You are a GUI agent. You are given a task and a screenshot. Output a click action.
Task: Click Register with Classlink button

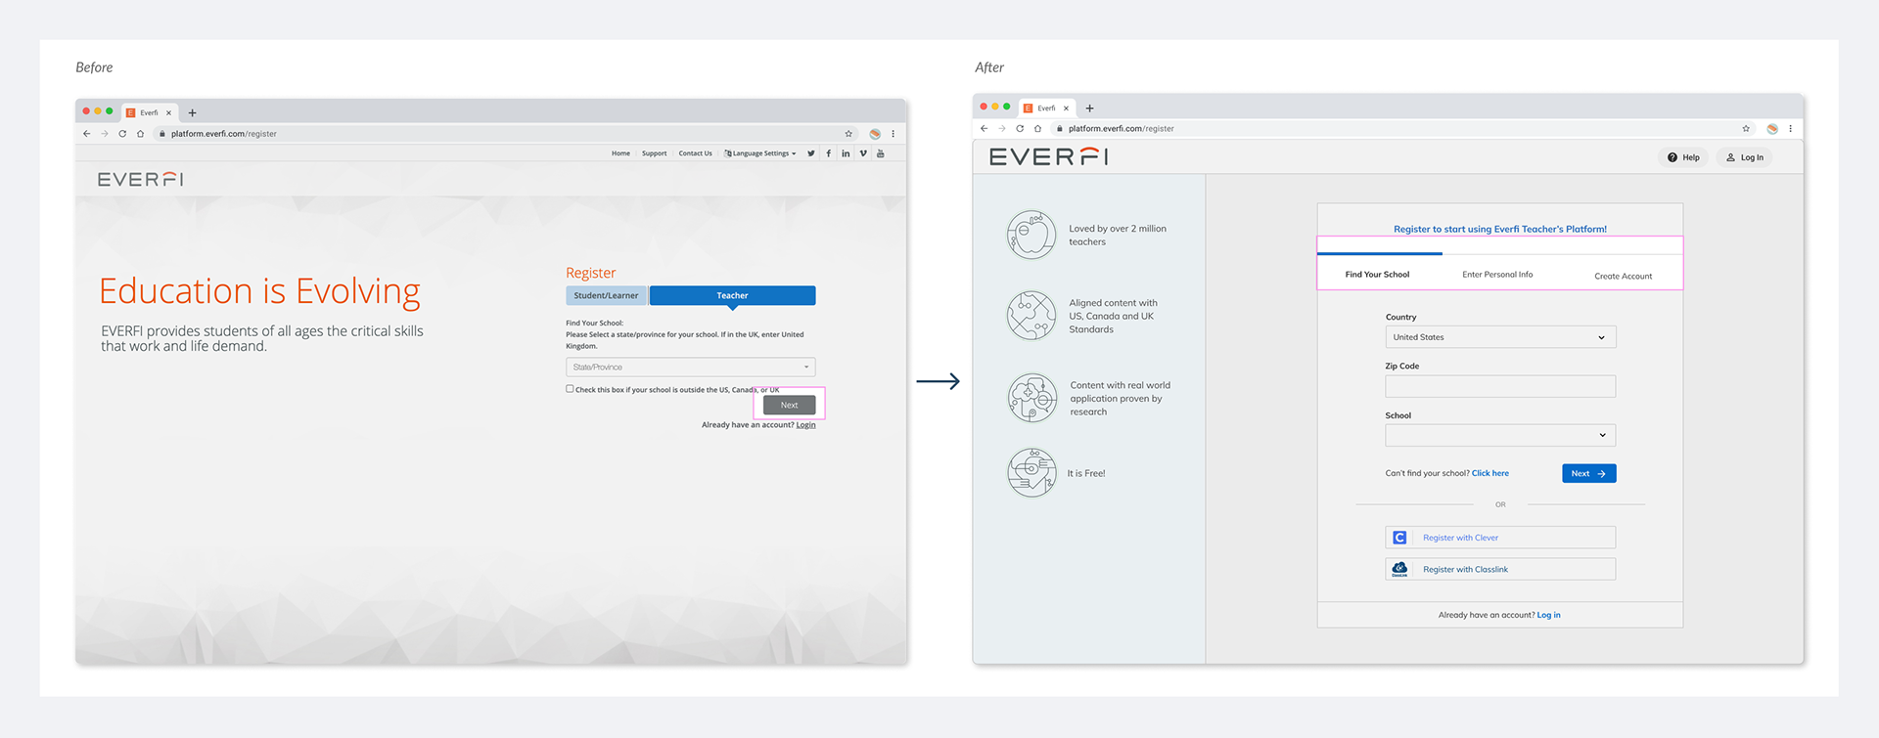pos(1500,569)
